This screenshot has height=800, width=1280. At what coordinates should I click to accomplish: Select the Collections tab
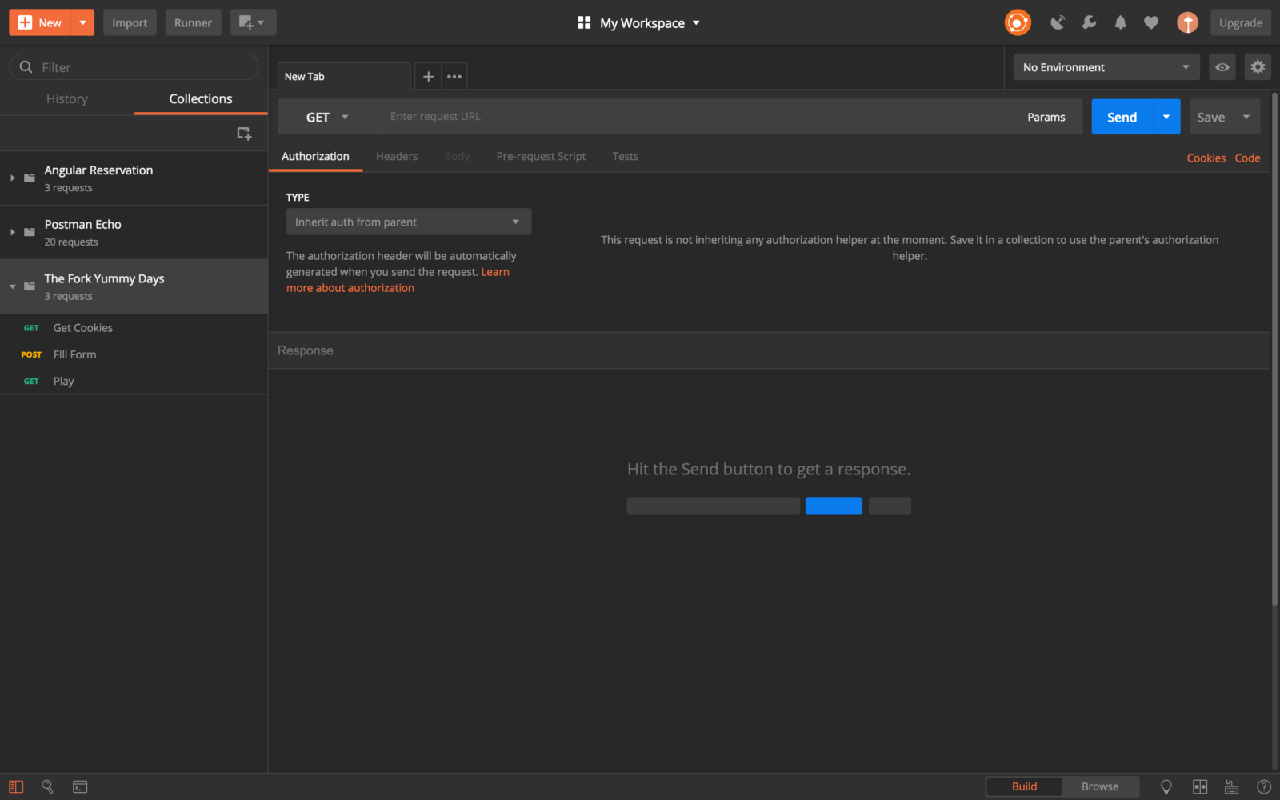pos(201,98)
